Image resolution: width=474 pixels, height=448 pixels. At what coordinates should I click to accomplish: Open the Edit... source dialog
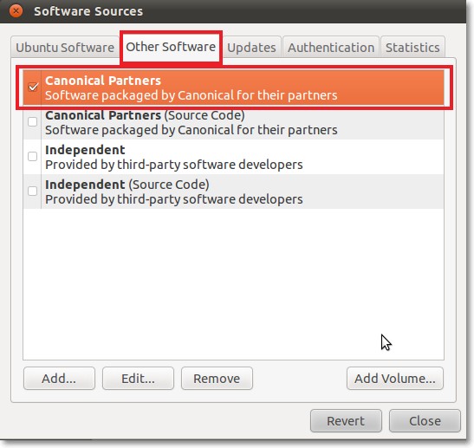tap(138, 379)
